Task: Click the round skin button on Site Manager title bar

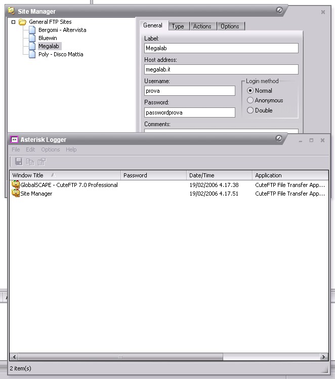Action: point(279,10)
